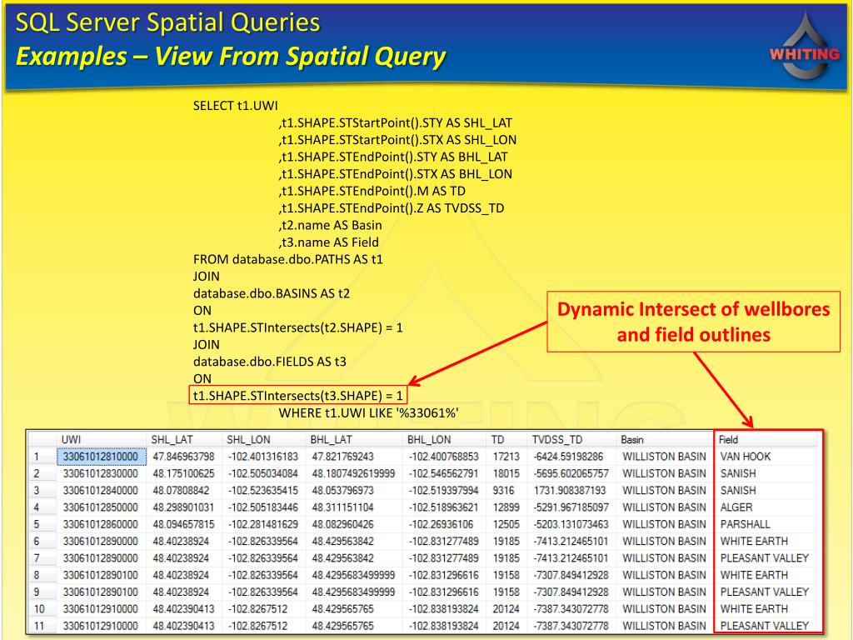Image resolution: width=853 pixels, height=640 pixels.
Task: Click TD value 17213
Action: pos(506,457)
